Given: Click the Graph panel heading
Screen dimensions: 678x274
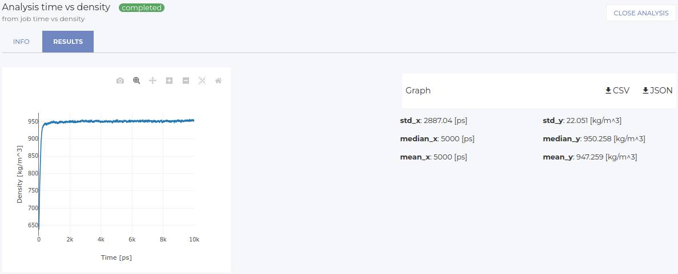Looking at the screenshot, I should click(x=418, y=91).
